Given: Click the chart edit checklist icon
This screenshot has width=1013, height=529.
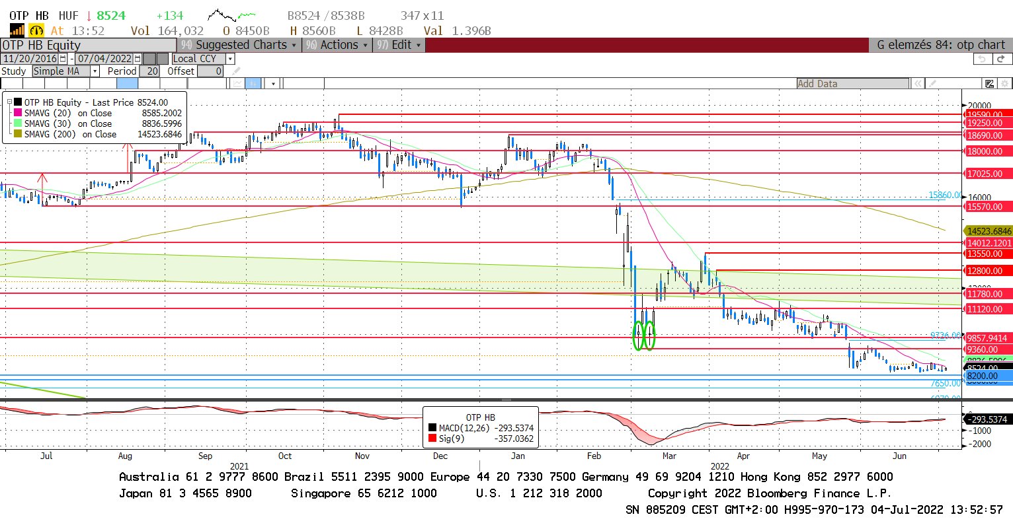Looking at the screenshot, I should tap(989, 84).
